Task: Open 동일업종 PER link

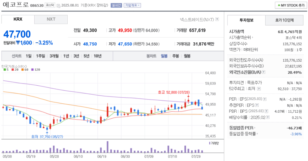Action: pos(242,128)
